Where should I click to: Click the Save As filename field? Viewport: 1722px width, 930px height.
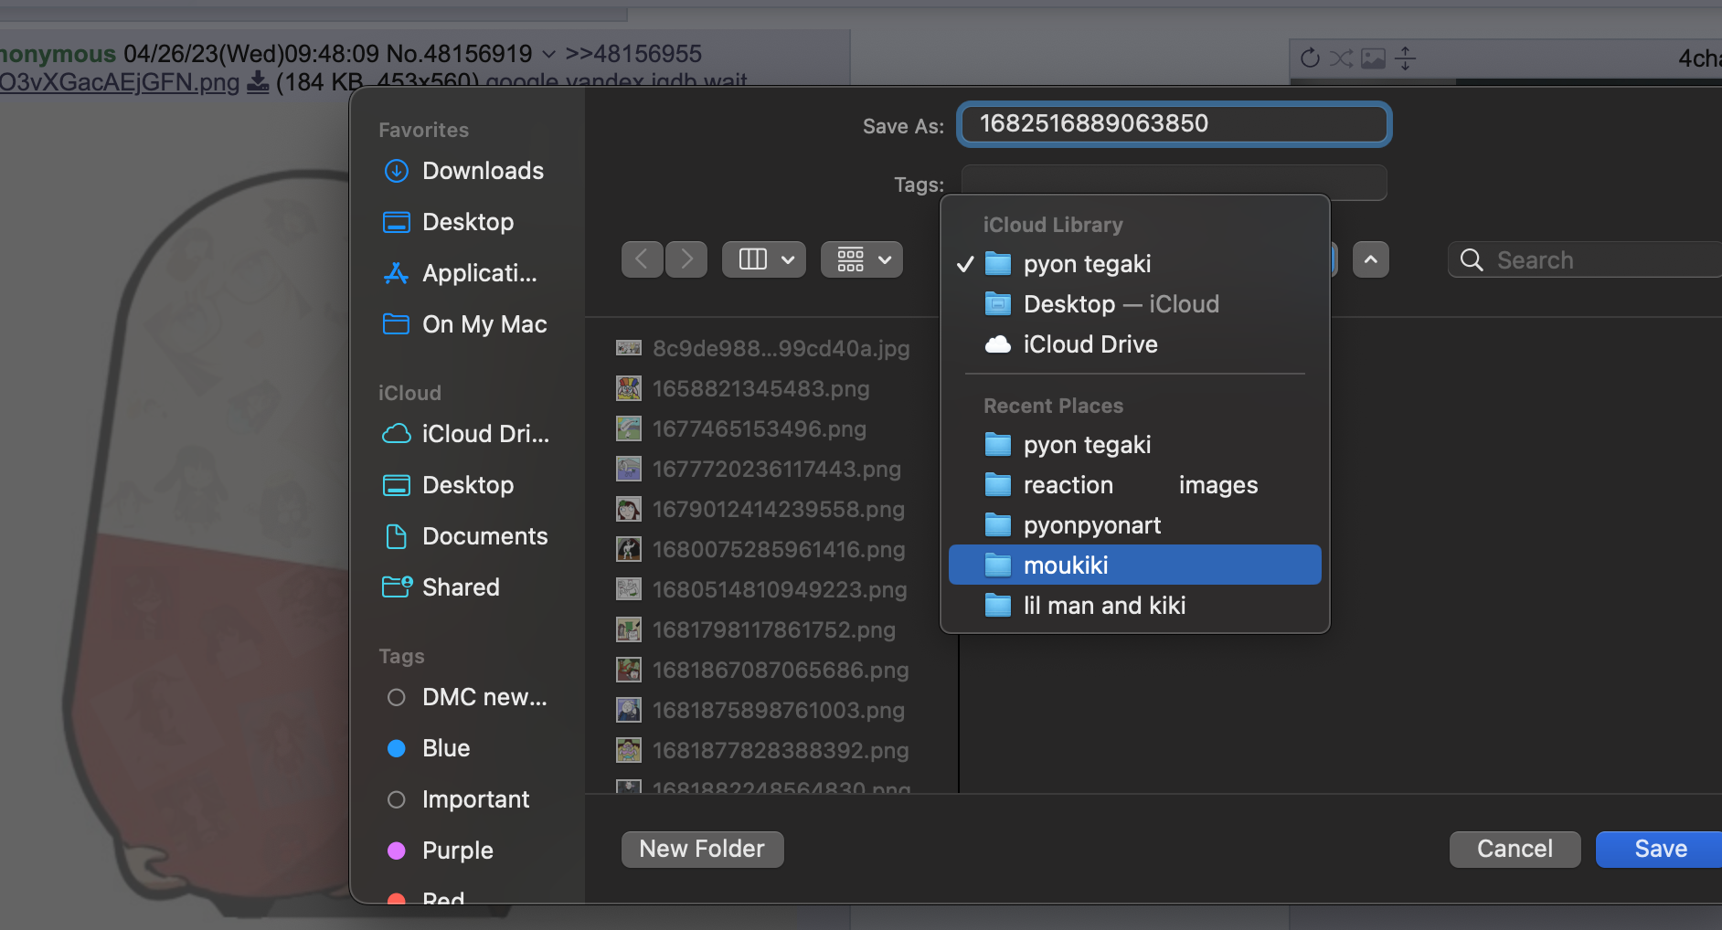click(x=1175, y=124)
